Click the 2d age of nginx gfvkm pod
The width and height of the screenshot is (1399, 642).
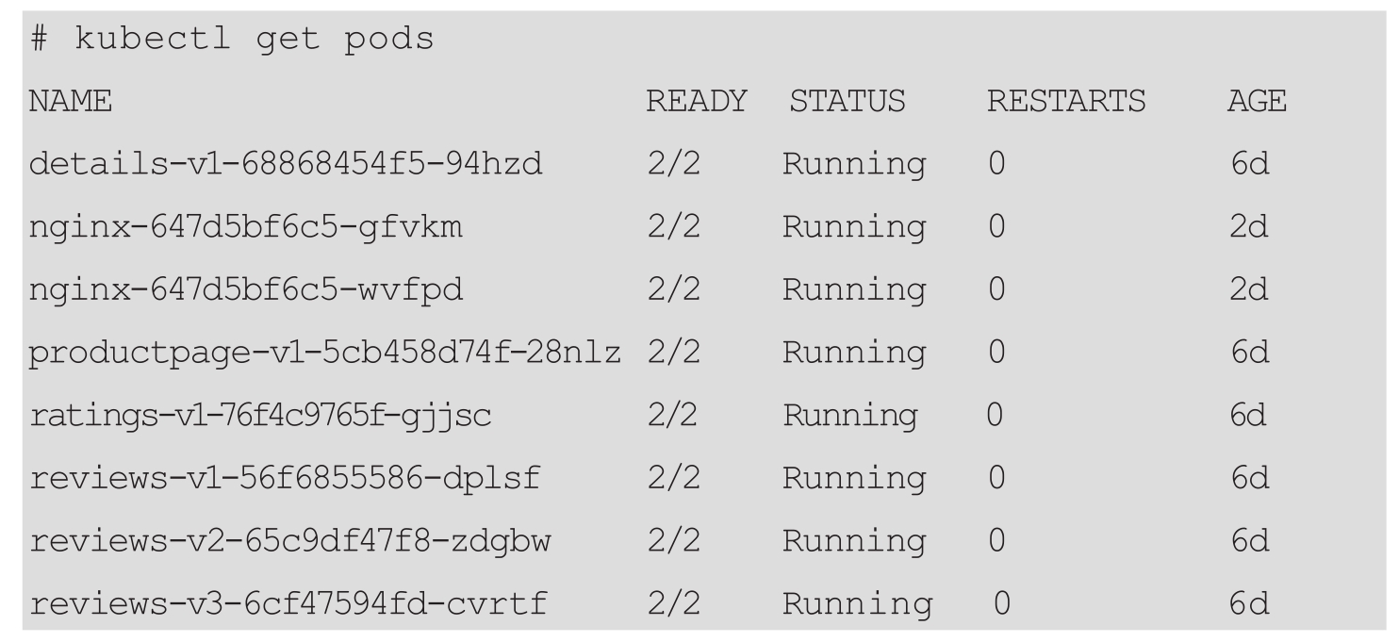1249,227
